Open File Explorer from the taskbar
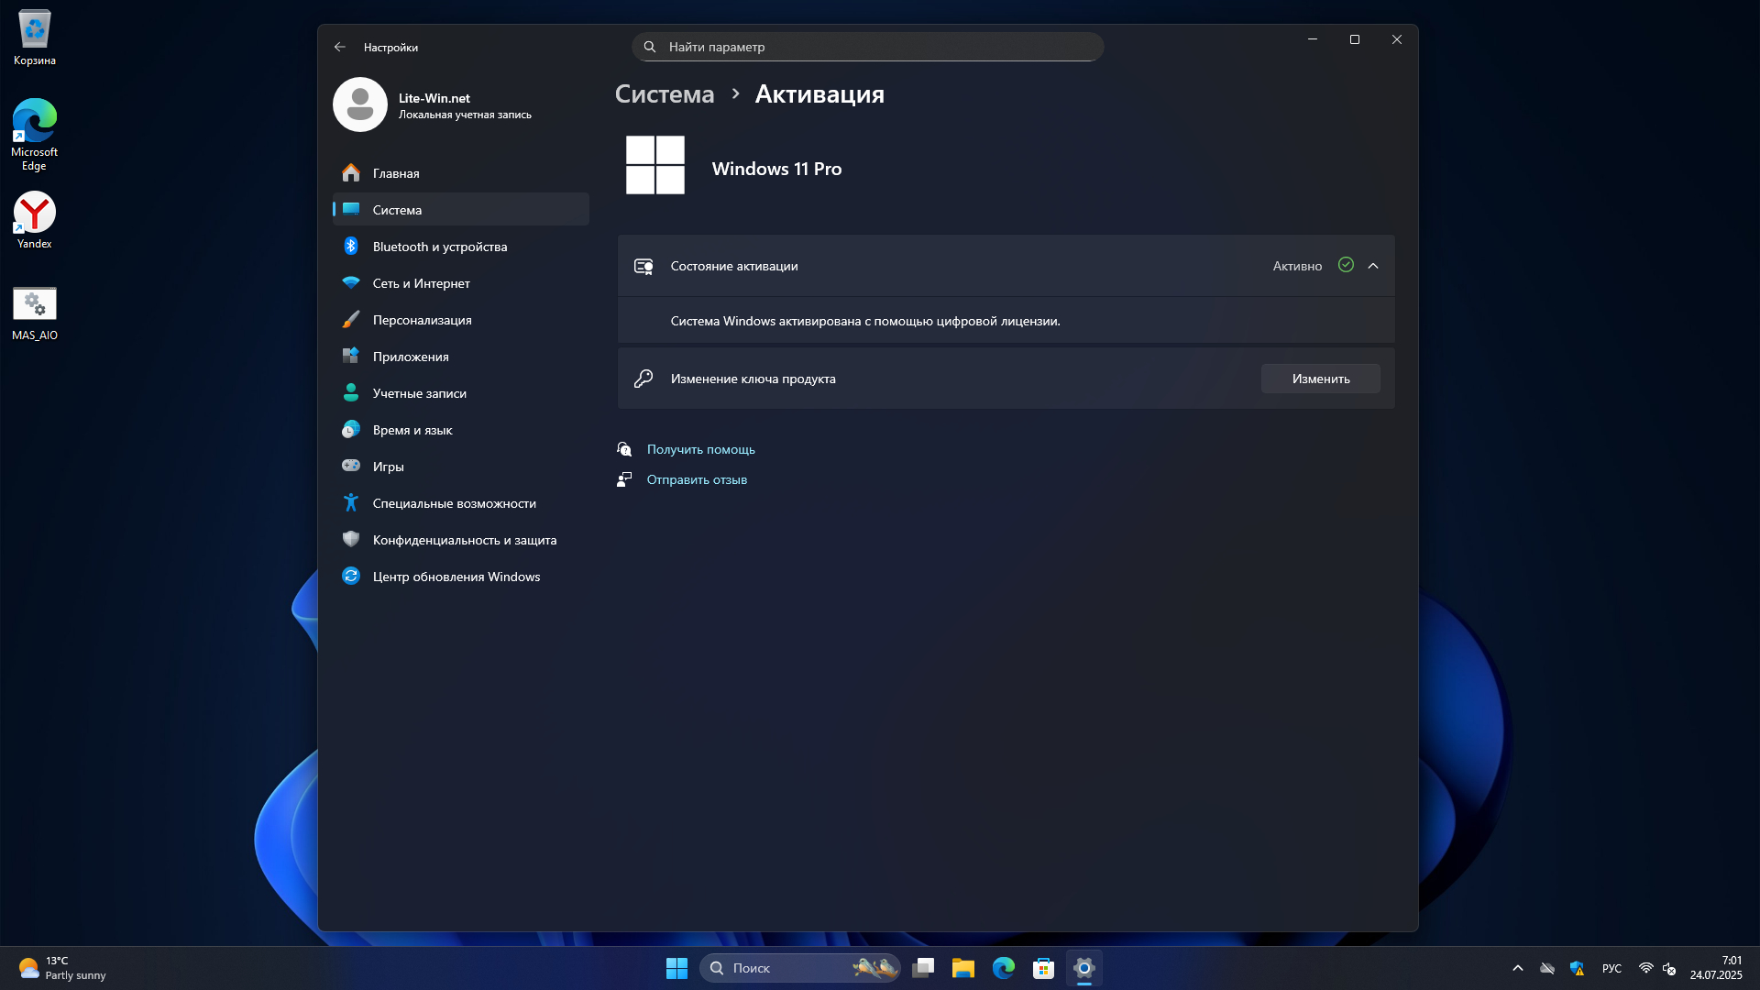This screenshot has height=990, width=1760. click(x=962, y=968)
